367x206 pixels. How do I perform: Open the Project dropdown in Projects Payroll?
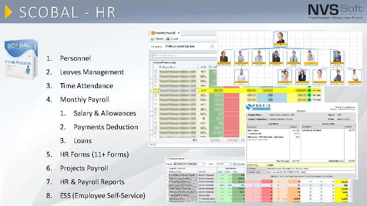point(204,164)
